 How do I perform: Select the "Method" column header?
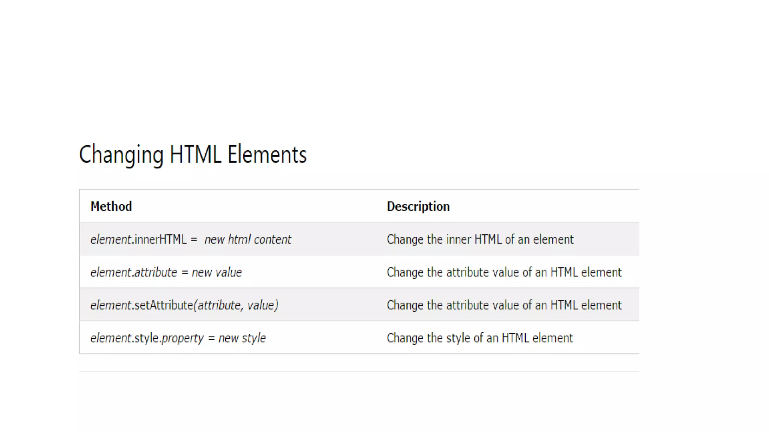pos(111,206)
